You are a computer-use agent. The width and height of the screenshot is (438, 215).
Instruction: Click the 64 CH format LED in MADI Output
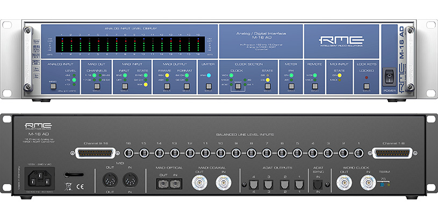tap(186, 75)
